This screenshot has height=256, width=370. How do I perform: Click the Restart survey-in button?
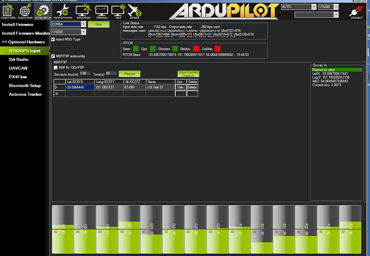coord(129,73)
